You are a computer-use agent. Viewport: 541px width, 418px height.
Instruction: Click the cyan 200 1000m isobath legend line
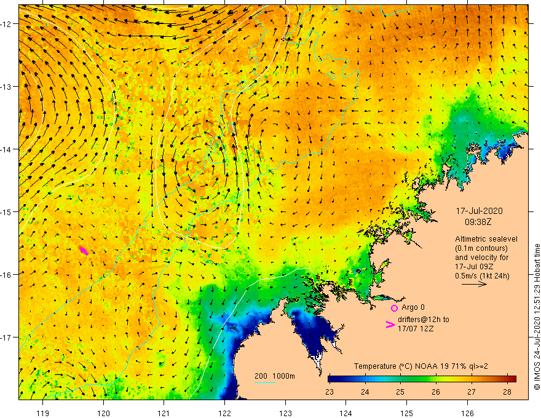(264, 382)
